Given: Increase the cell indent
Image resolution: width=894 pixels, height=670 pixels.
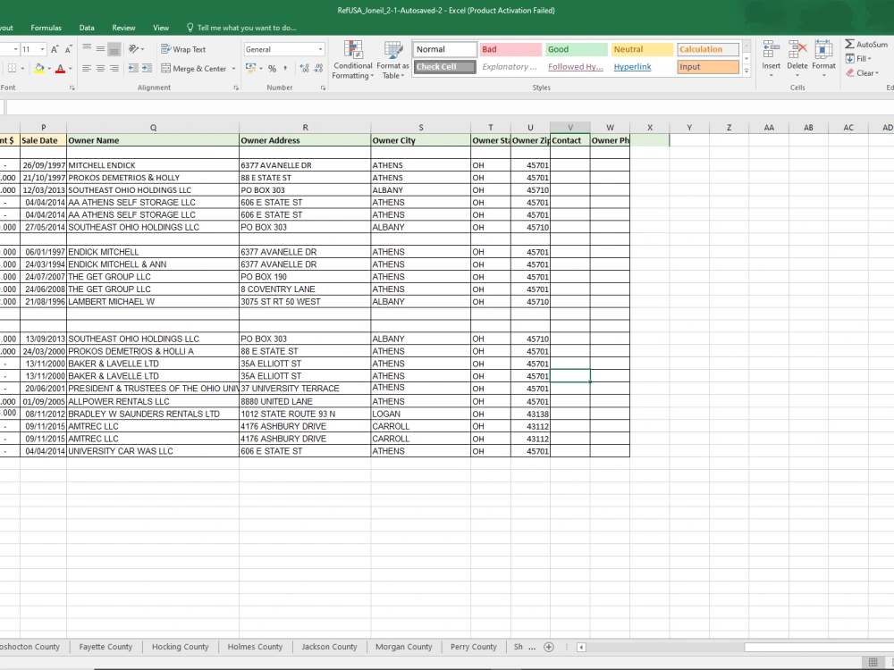Looking at the screenshot, I should click(x=147, y=69).
